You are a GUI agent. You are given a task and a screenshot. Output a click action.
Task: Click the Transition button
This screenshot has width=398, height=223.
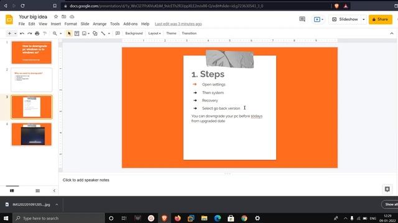[189, 33]
